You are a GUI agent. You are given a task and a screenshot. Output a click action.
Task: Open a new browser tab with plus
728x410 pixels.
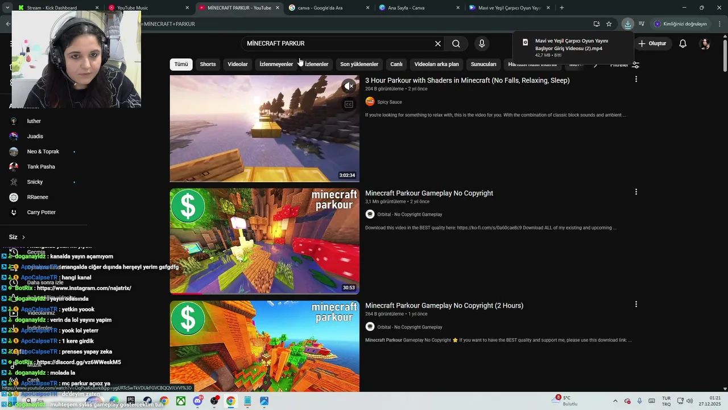(562, 8)
